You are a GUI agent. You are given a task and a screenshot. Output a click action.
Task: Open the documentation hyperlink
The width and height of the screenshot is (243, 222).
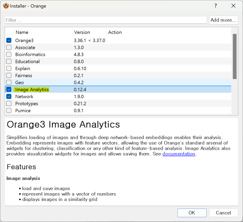point(179,154)
